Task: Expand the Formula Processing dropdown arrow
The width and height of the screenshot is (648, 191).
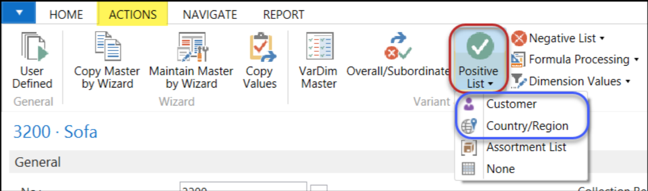Action: click(636, 59)
